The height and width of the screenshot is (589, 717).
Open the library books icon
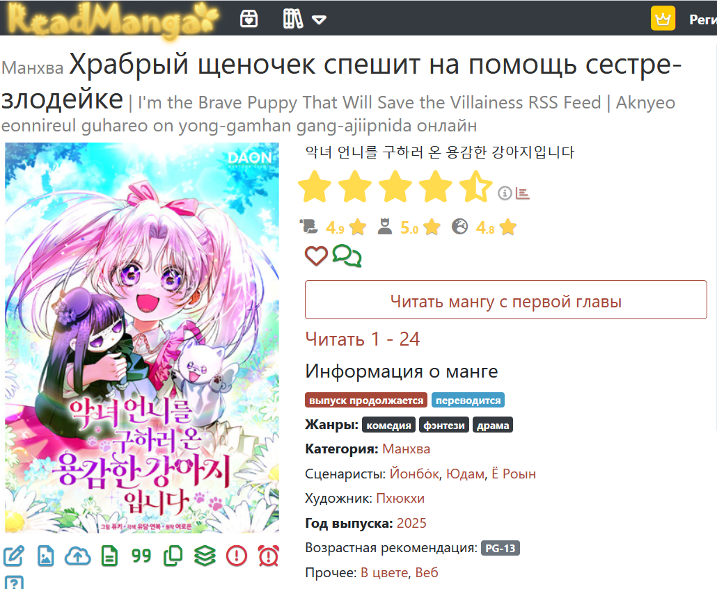point(292,19)
